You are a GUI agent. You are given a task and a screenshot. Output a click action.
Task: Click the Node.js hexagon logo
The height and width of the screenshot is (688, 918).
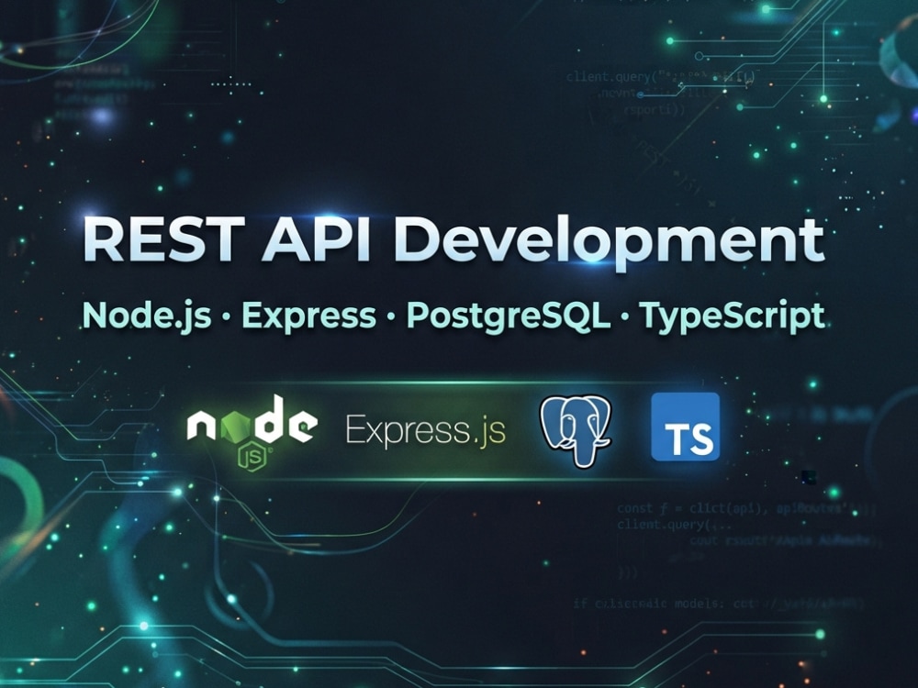pos(252,432)
